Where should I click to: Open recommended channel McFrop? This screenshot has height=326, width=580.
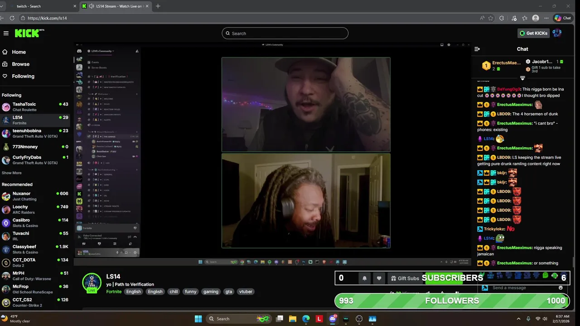click(35, 289)
